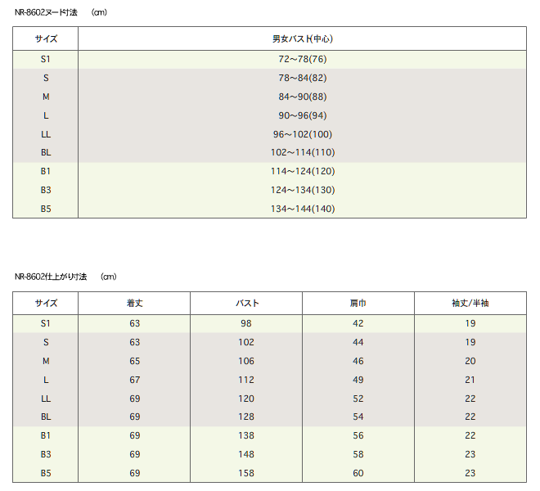Select the 肩巾 column header
Viewport: 540px width, 491px height.
(x=358, y=304)
